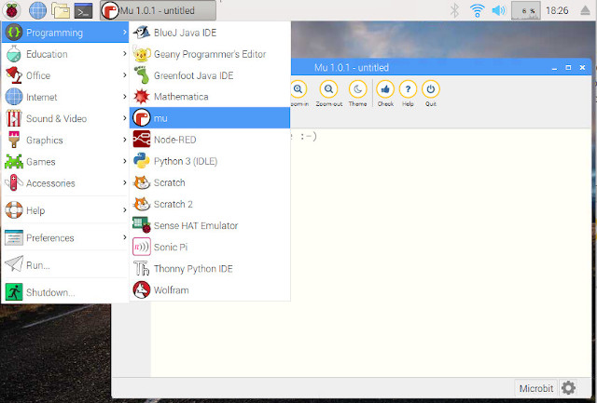Viewport: 597px width, 403px height.
Task: Open the Office menu category
Action: (x=65, y=75)
